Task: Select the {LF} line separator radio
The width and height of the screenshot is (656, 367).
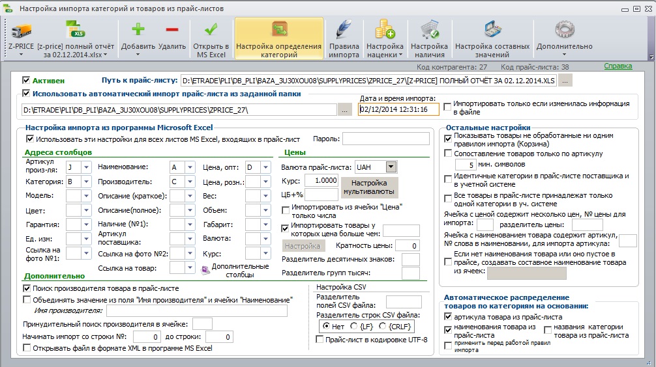Action: [x=354, y=326]
